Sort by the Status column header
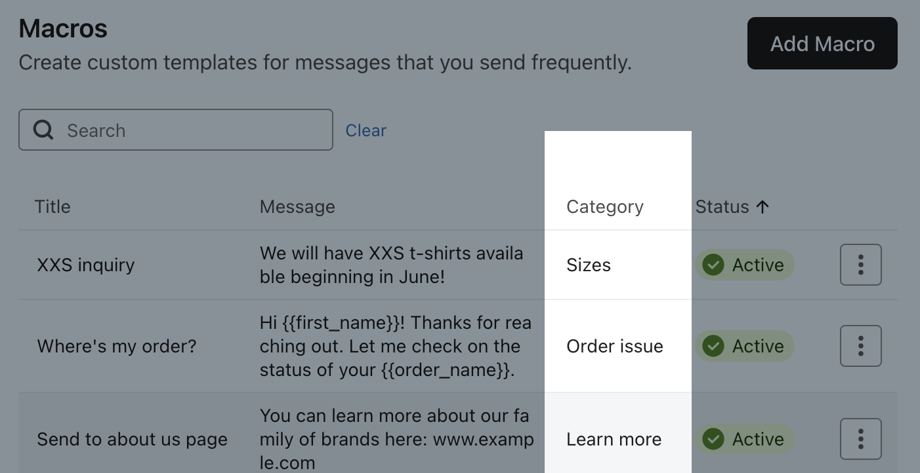The height and width of the screenshot is (473, 920). point(722,207)
